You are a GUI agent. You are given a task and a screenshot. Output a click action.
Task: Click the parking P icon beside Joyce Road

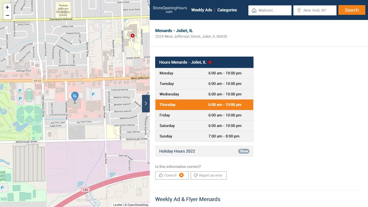[93, 94]
